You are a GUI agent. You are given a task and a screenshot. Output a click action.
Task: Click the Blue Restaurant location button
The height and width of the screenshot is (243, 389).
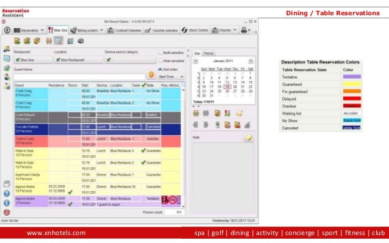[x=79, y=60]
